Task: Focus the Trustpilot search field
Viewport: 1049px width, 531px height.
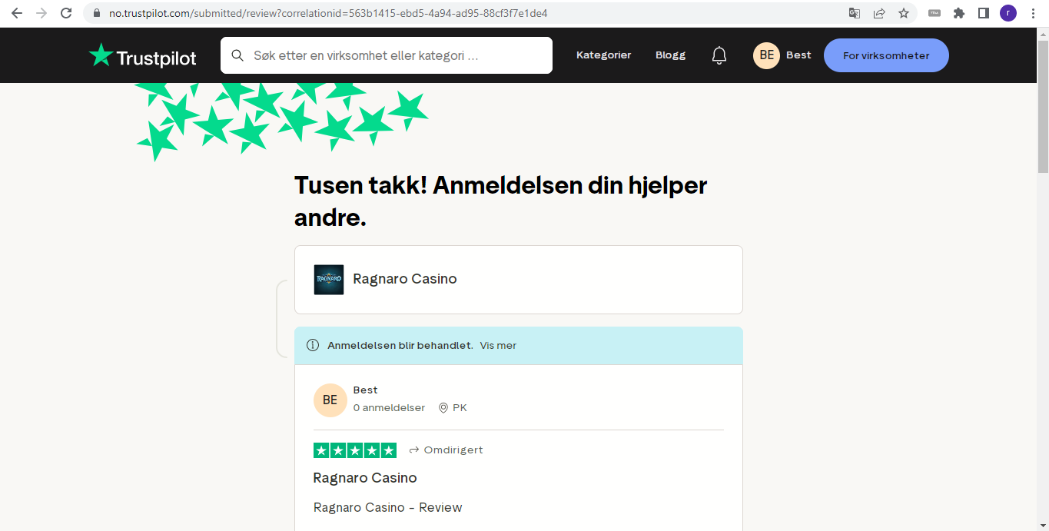Action: click(387, 55)
